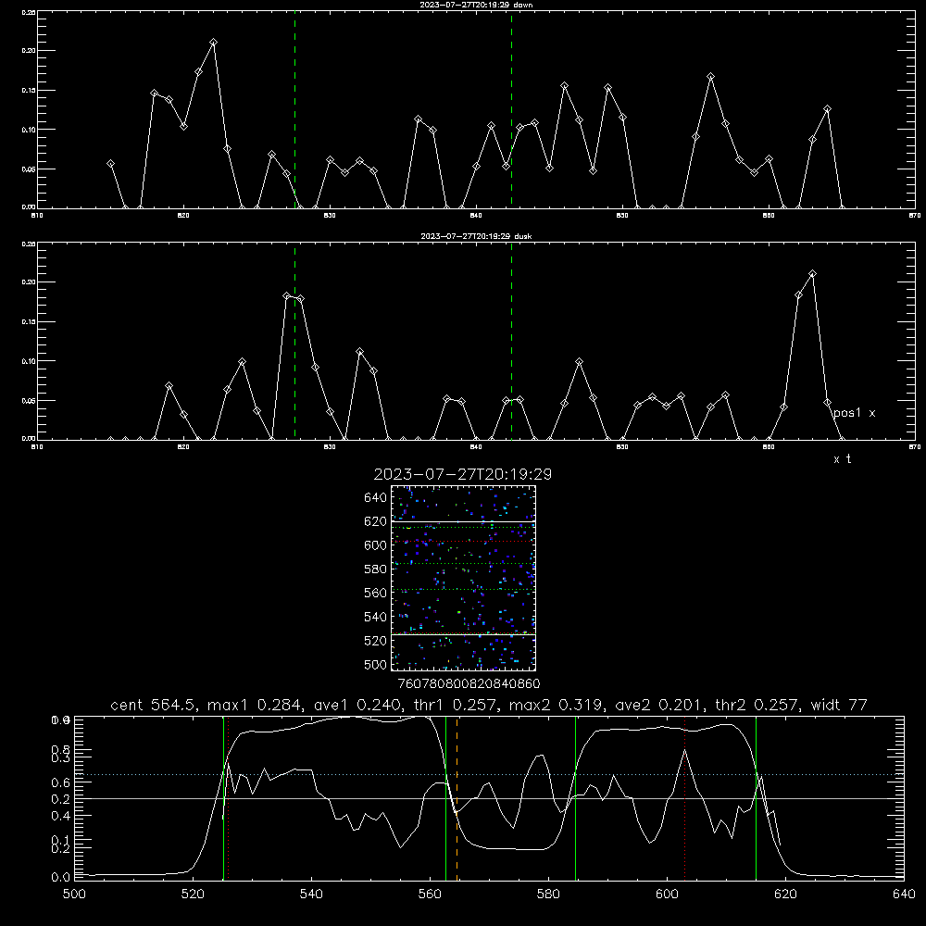The width and height of the screenshot is (926, 926).
Task: Select 'max1 0.284' in the bottom plot title
Action: [256, 705]
